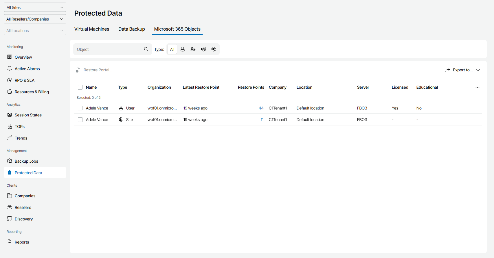494x258 pixels.
Task: Expand the All Resellers/Companies dropdown
Action: (35, 19)
